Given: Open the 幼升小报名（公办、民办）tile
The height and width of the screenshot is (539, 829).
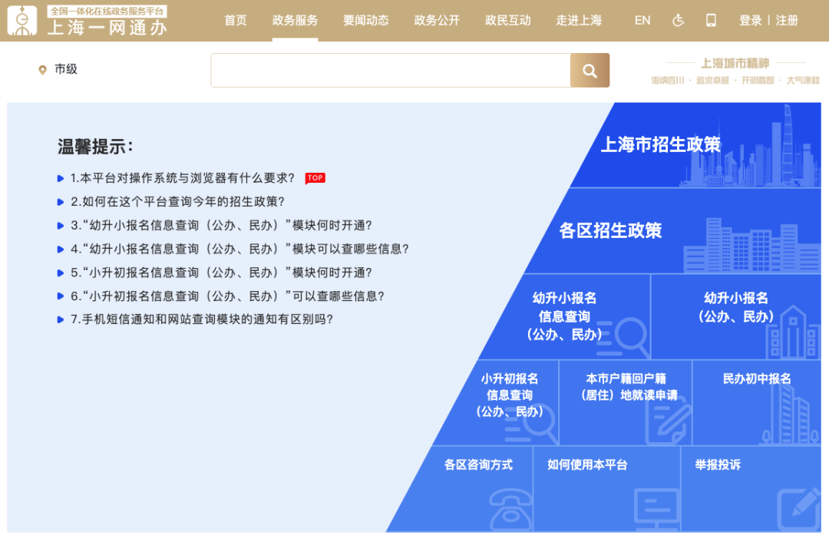Looking at the screenshot, I should point(736,317).
